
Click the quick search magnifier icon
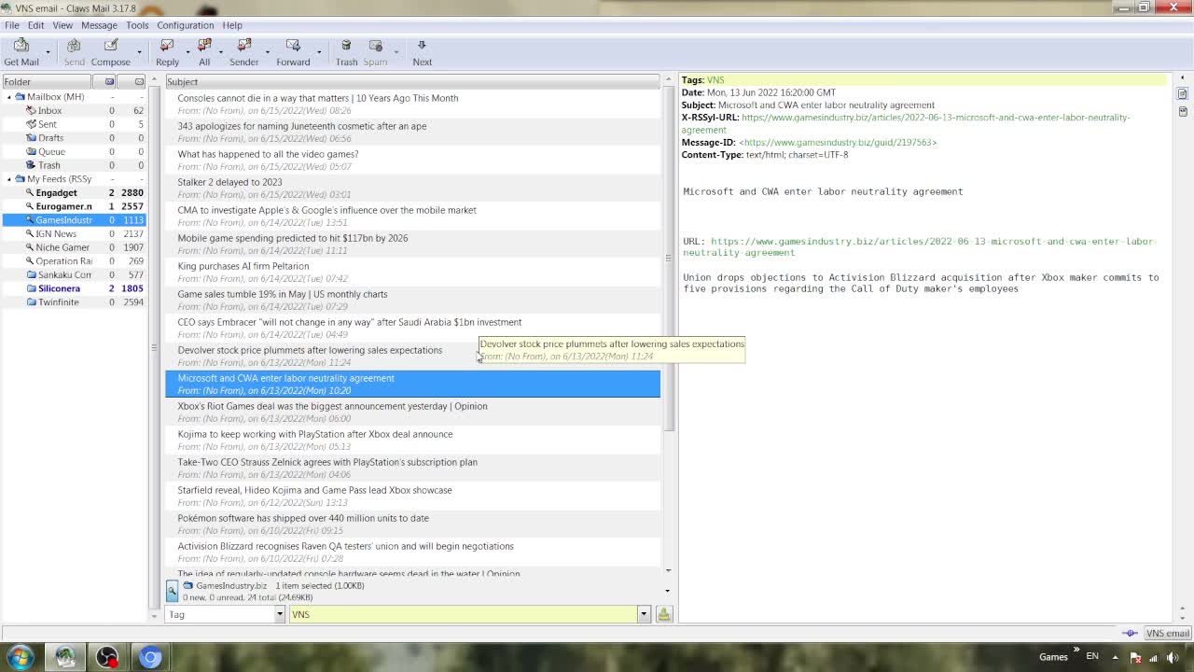(172, 591)
